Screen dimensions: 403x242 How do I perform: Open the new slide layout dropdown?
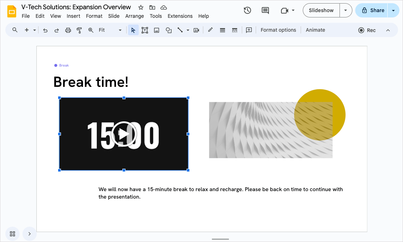coord(35,30)
